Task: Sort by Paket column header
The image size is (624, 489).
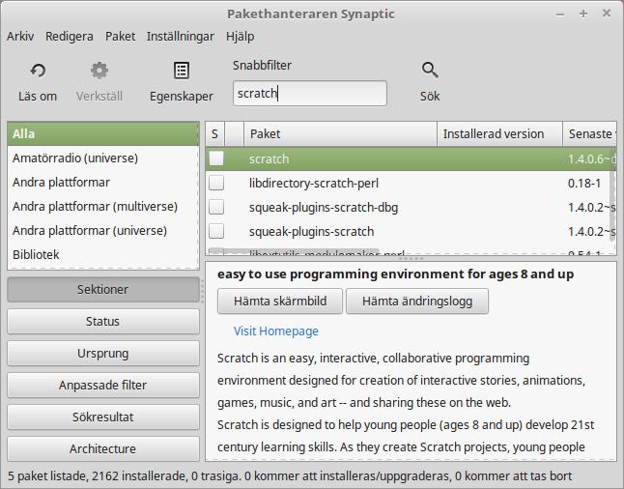Action: pos(341,133)
